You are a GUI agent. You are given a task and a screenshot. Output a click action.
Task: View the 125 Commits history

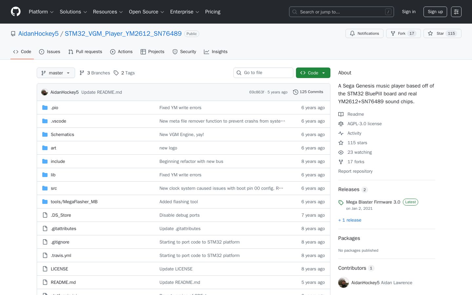click(308, 92)
